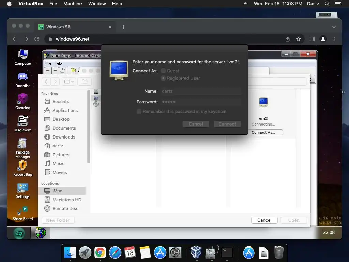Click the Password input field
The height and width of the screenshot is (262, 349).
(201, 102)
